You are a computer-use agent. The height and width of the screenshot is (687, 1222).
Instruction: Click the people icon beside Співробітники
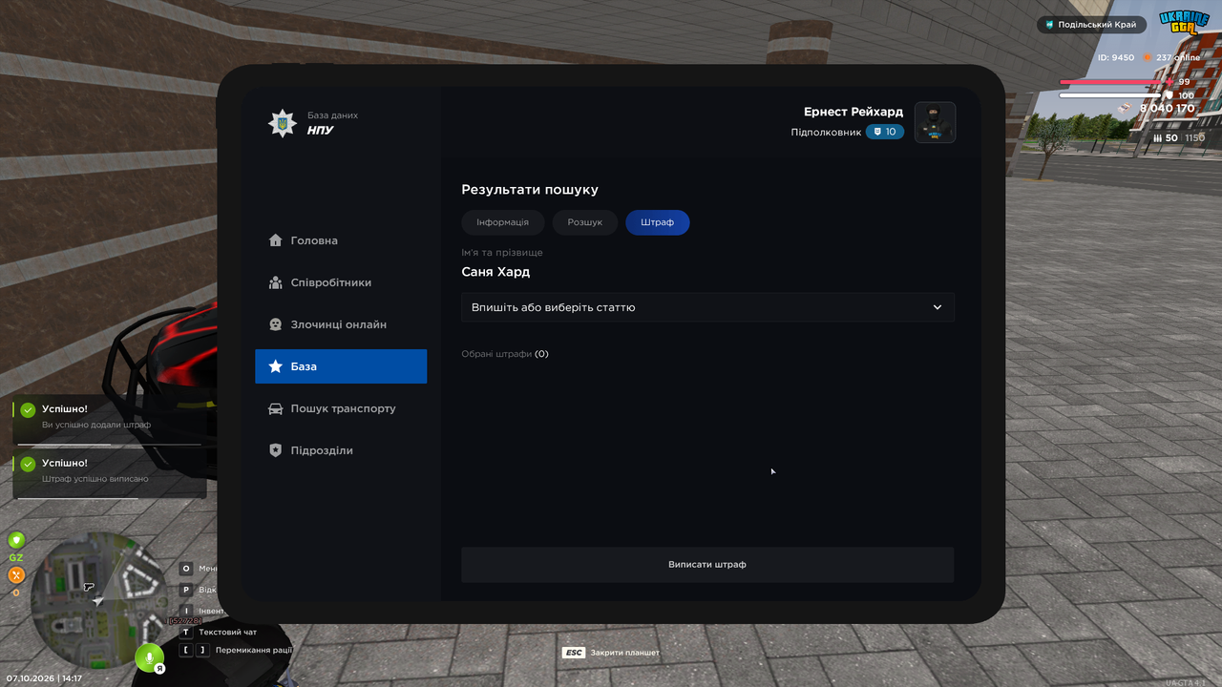[276, 282]
